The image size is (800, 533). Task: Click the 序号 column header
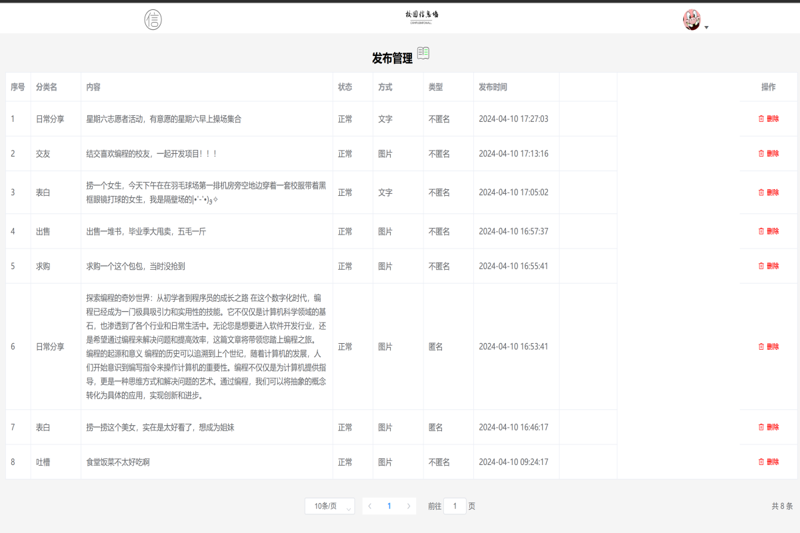click(18, 87)
